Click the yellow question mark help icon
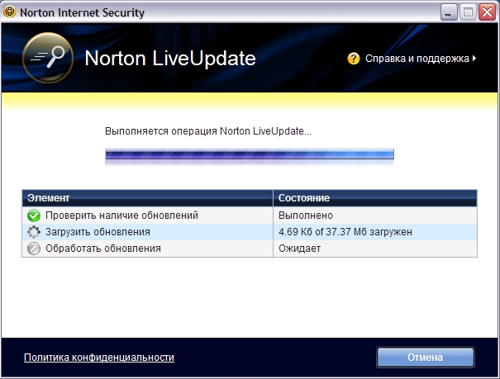 (354, 59)
